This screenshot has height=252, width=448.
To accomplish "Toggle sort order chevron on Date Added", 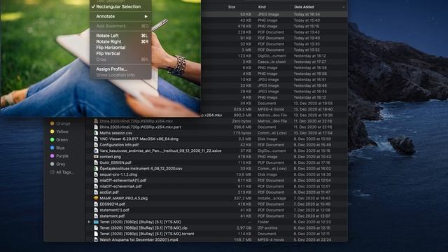I will click(344, 7).
